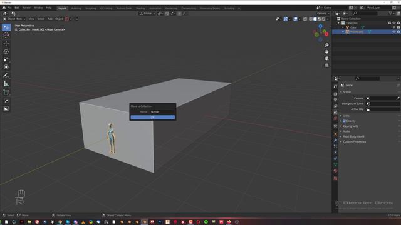Viewport: 401px width, 225px height.
Task: Toggle viewport overlays button
Action: pos(295,19)
